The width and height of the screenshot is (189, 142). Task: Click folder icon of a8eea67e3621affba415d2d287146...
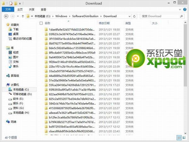(46, 113)
